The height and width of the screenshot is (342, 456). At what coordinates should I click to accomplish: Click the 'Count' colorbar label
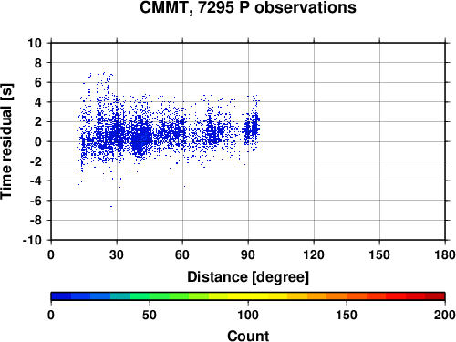tap(248, 336)
